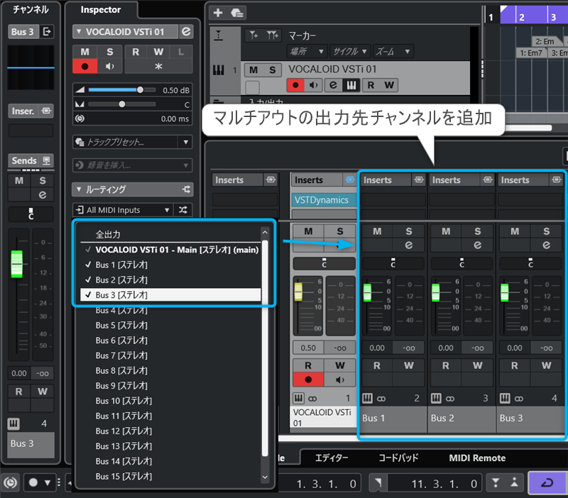Select the VSTDynamics insert slot
Screen dimensions: 568x498
[324, 200]
